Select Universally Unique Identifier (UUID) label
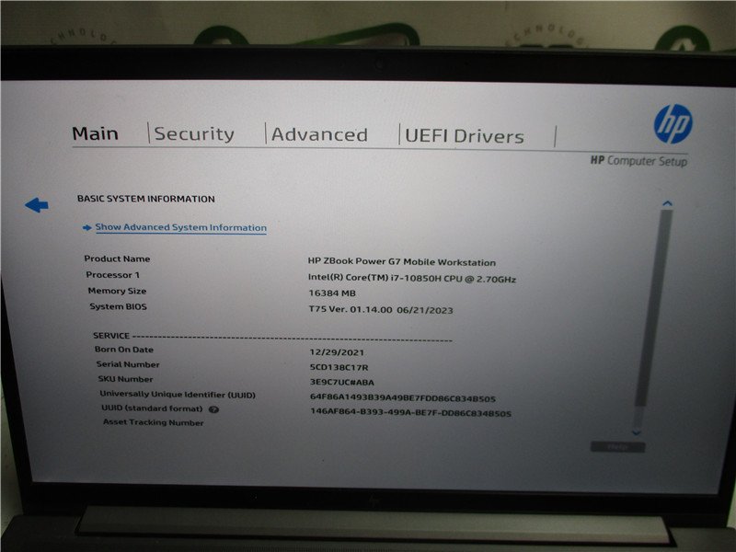This screenshot has width=736, height=552. click(178, 395)
